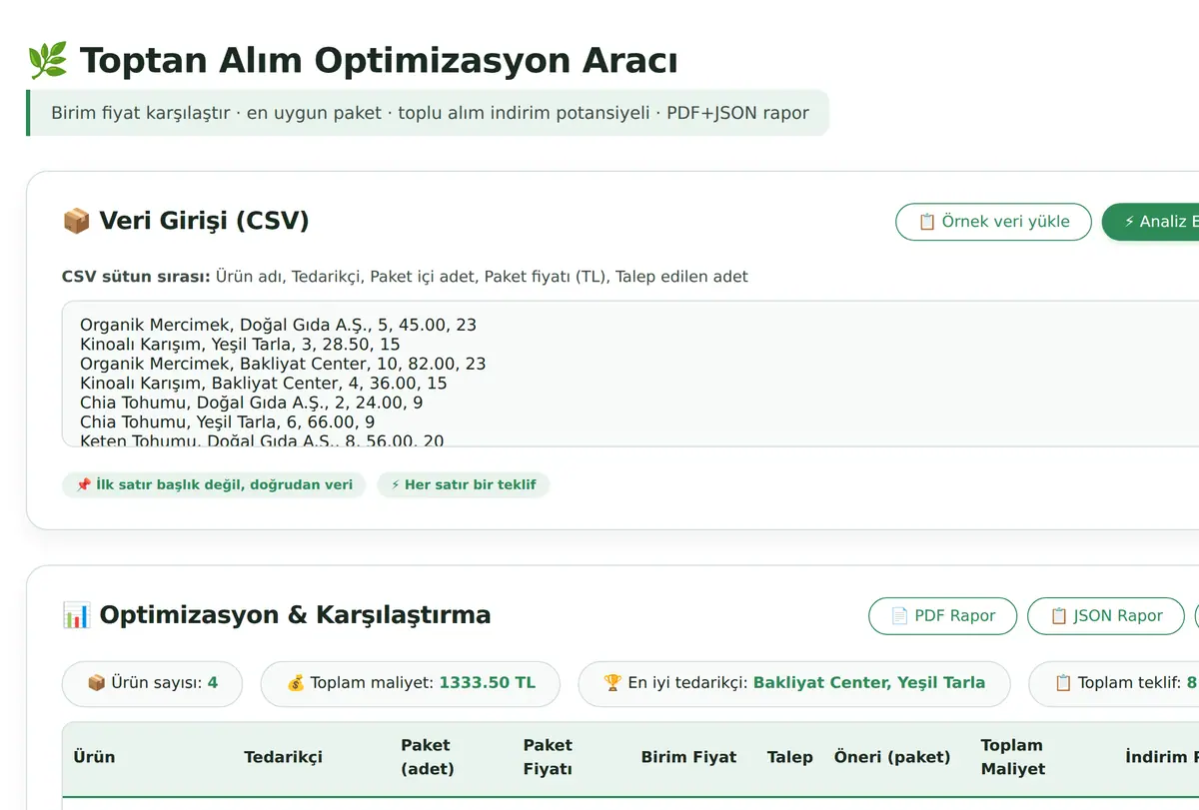Click the "Toptan Alım Optimizasyon Aracı" title

[379, 61]
